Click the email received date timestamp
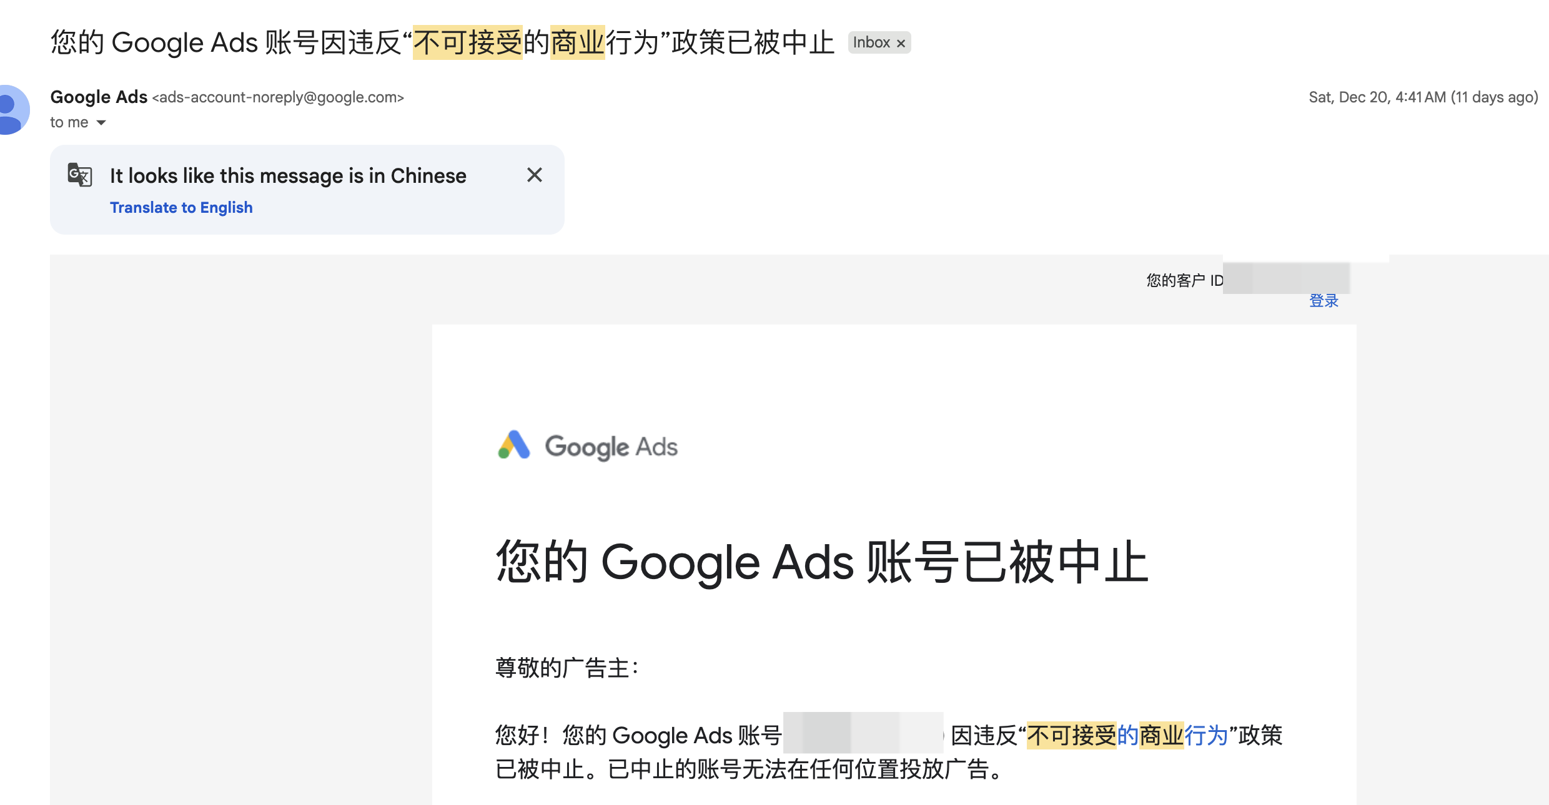This screenshot has height=805, width=1549. point(1423,97)
